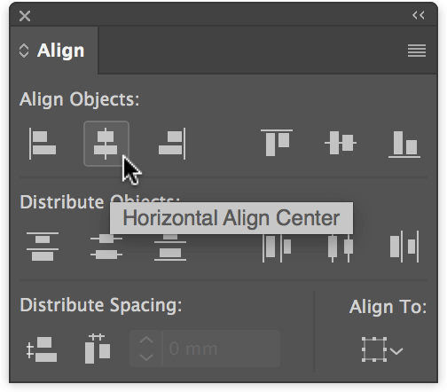Viewport: 447px width, 392px height.
Task: Select the Align tab
Action: click(x=54, y=51)
